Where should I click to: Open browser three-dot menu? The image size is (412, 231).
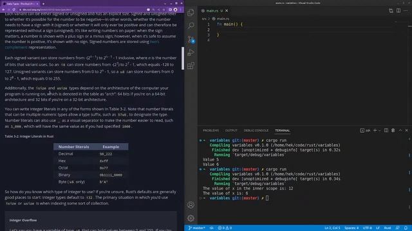[180, 10]
